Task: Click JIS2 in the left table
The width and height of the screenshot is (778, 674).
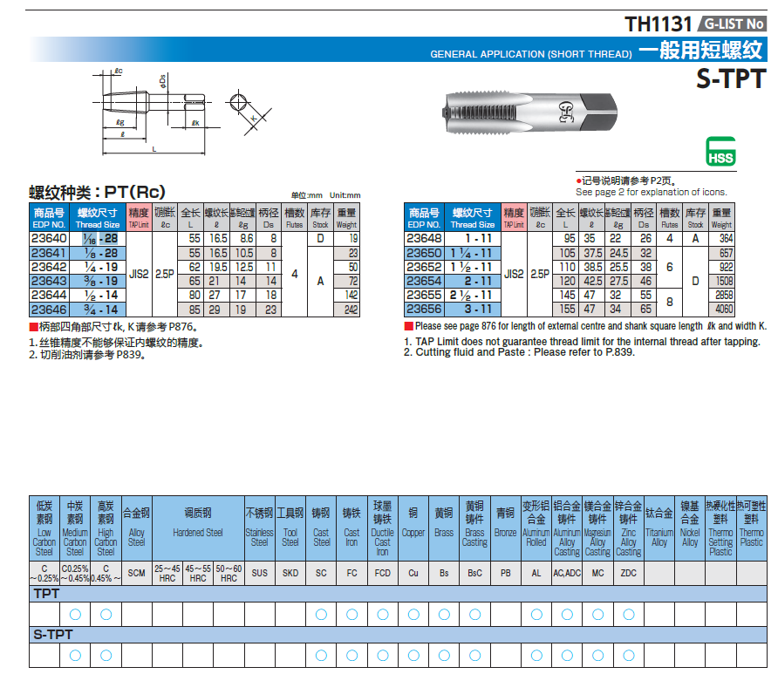Action: 139,275
